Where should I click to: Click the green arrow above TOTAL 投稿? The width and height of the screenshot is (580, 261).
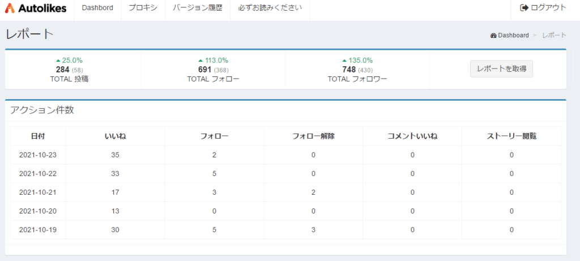tap(58, 60)
